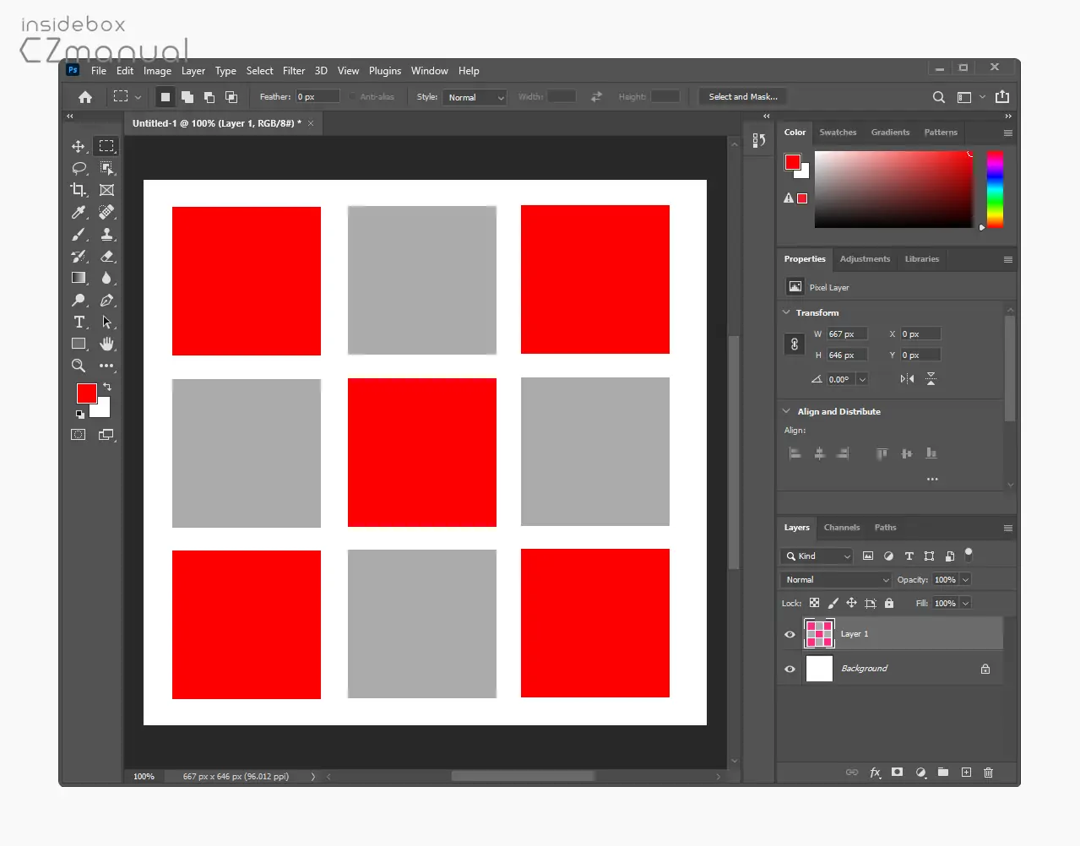Hide Layer 1 visibility eye
The height and width of the screenshot is (846, 1080).
click(790, 634)
